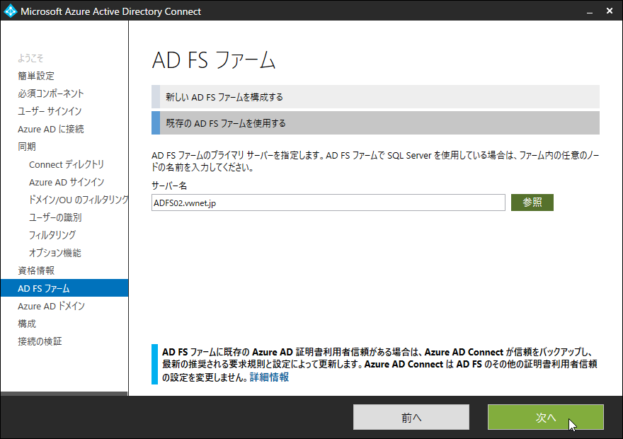Go to 簡単設定 step in sidebar
The height and width of the screenshot is (439, 623).
pyautogui.click(x=36, y=76)
